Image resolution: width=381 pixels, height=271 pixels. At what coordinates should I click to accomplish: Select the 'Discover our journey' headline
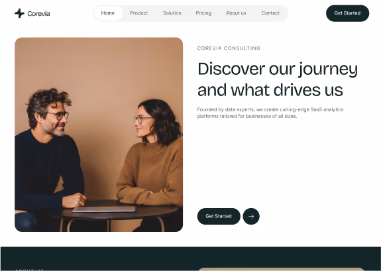coord(278,70)
